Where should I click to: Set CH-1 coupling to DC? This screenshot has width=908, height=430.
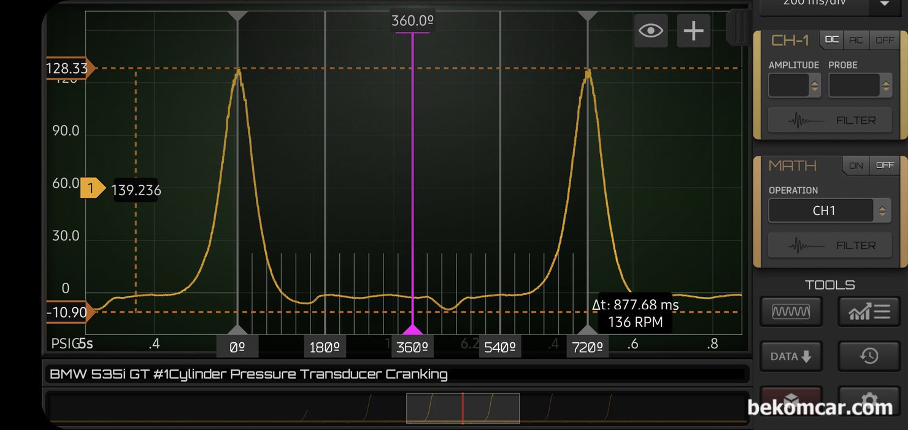click(x=831, y=40)
